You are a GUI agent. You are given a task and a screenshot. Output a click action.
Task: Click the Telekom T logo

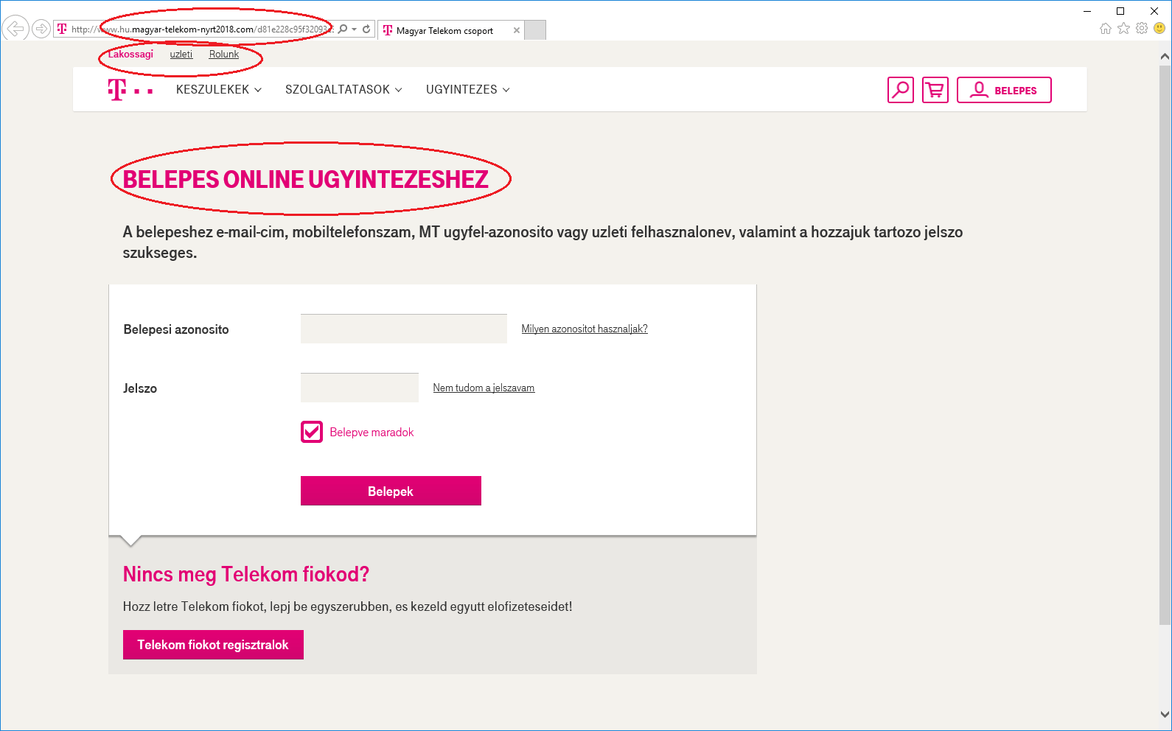tap(118, 90)
